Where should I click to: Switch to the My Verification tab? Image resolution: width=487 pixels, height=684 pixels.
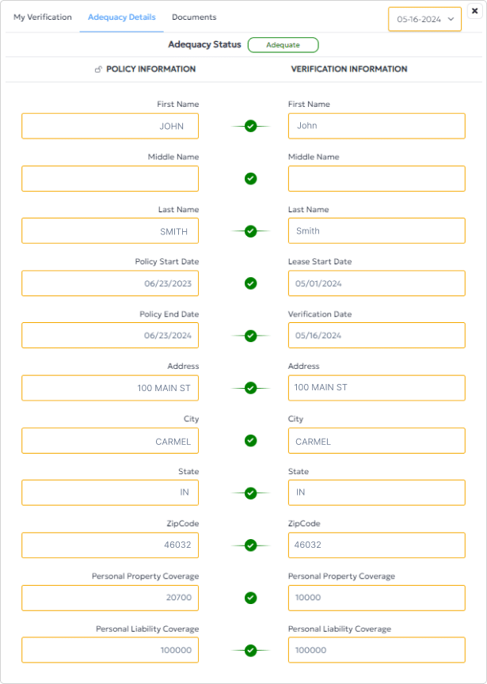point(42,17)
